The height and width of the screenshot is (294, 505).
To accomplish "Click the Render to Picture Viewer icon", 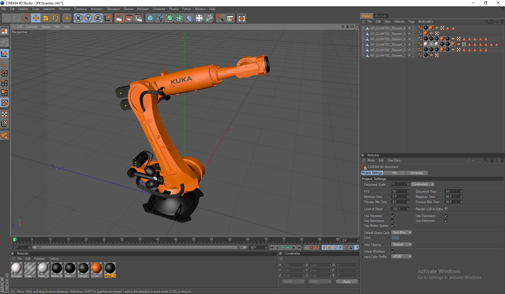I will [129, 18].
